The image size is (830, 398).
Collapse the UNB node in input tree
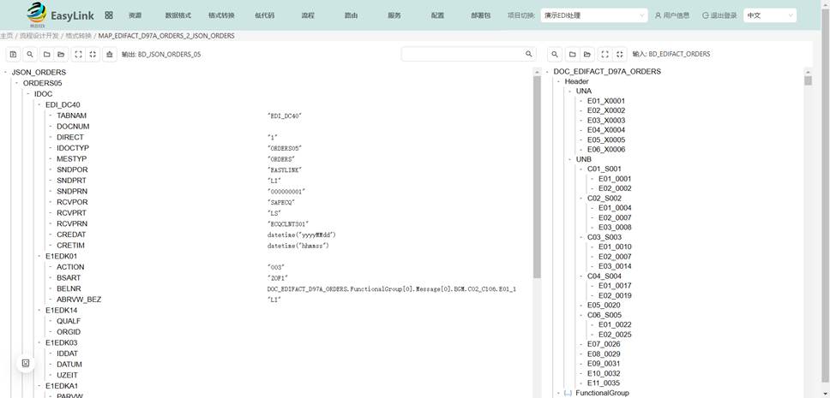tap(568, 159)
